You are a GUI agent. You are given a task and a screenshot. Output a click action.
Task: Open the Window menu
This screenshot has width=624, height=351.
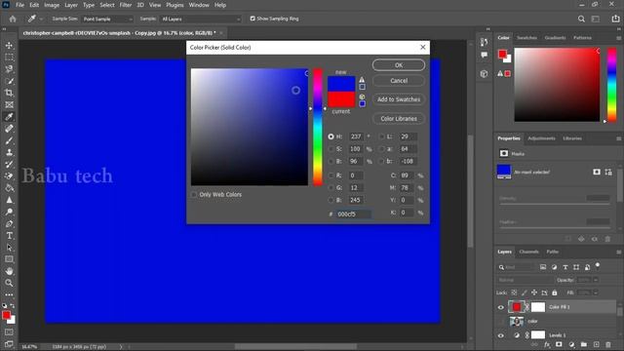(199, 5)
